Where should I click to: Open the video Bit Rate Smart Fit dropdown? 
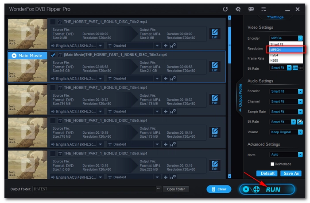click(289, 68)
